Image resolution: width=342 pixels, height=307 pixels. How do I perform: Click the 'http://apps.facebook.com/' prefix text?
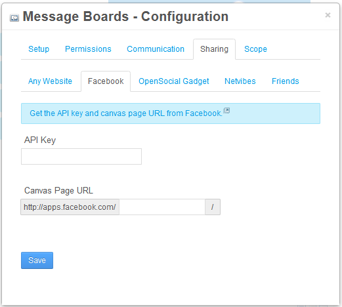tap(70, 207)
